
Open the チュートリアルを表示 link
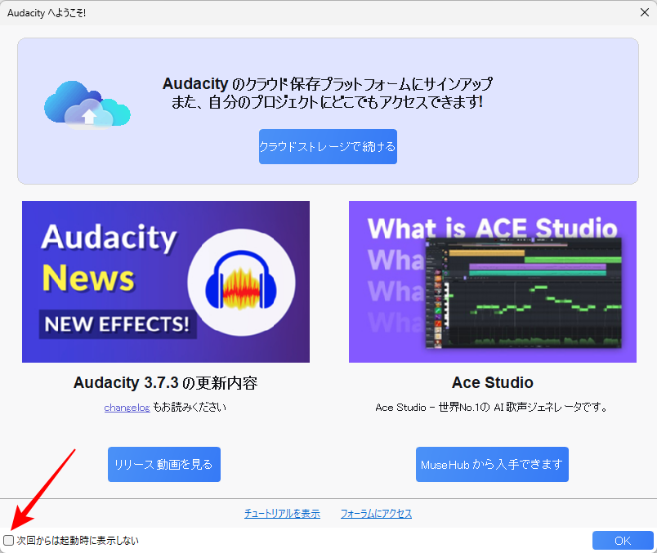[x=283, y=513]
